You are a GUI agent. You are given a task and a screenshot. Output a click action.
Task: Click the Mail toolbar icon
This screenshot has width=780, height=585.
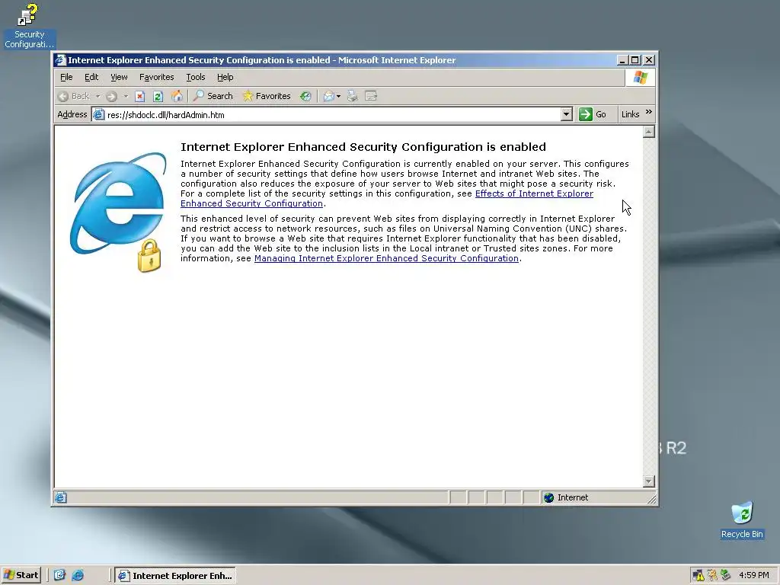click(328, 97)
